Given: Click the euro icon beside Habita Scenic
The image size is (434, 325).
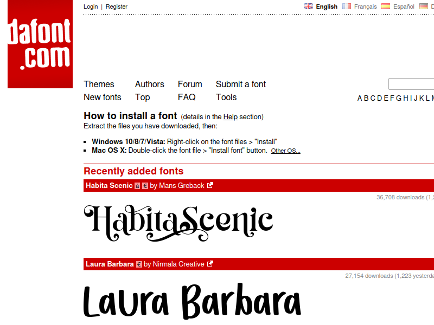Looking at the screenshot, I should tap(145, 186).
